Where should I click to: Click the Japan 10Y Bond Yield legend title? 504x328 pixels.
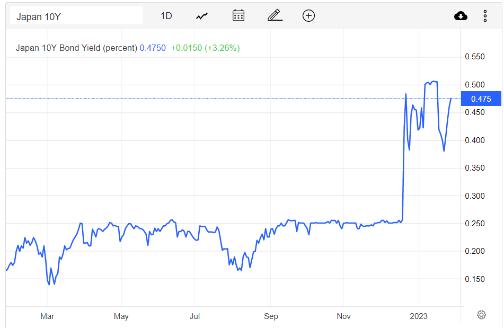click(x=76, y=48)
